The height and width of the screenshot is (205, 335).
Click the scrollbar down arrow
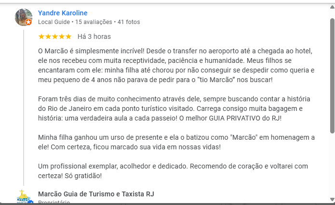[332, 201]
